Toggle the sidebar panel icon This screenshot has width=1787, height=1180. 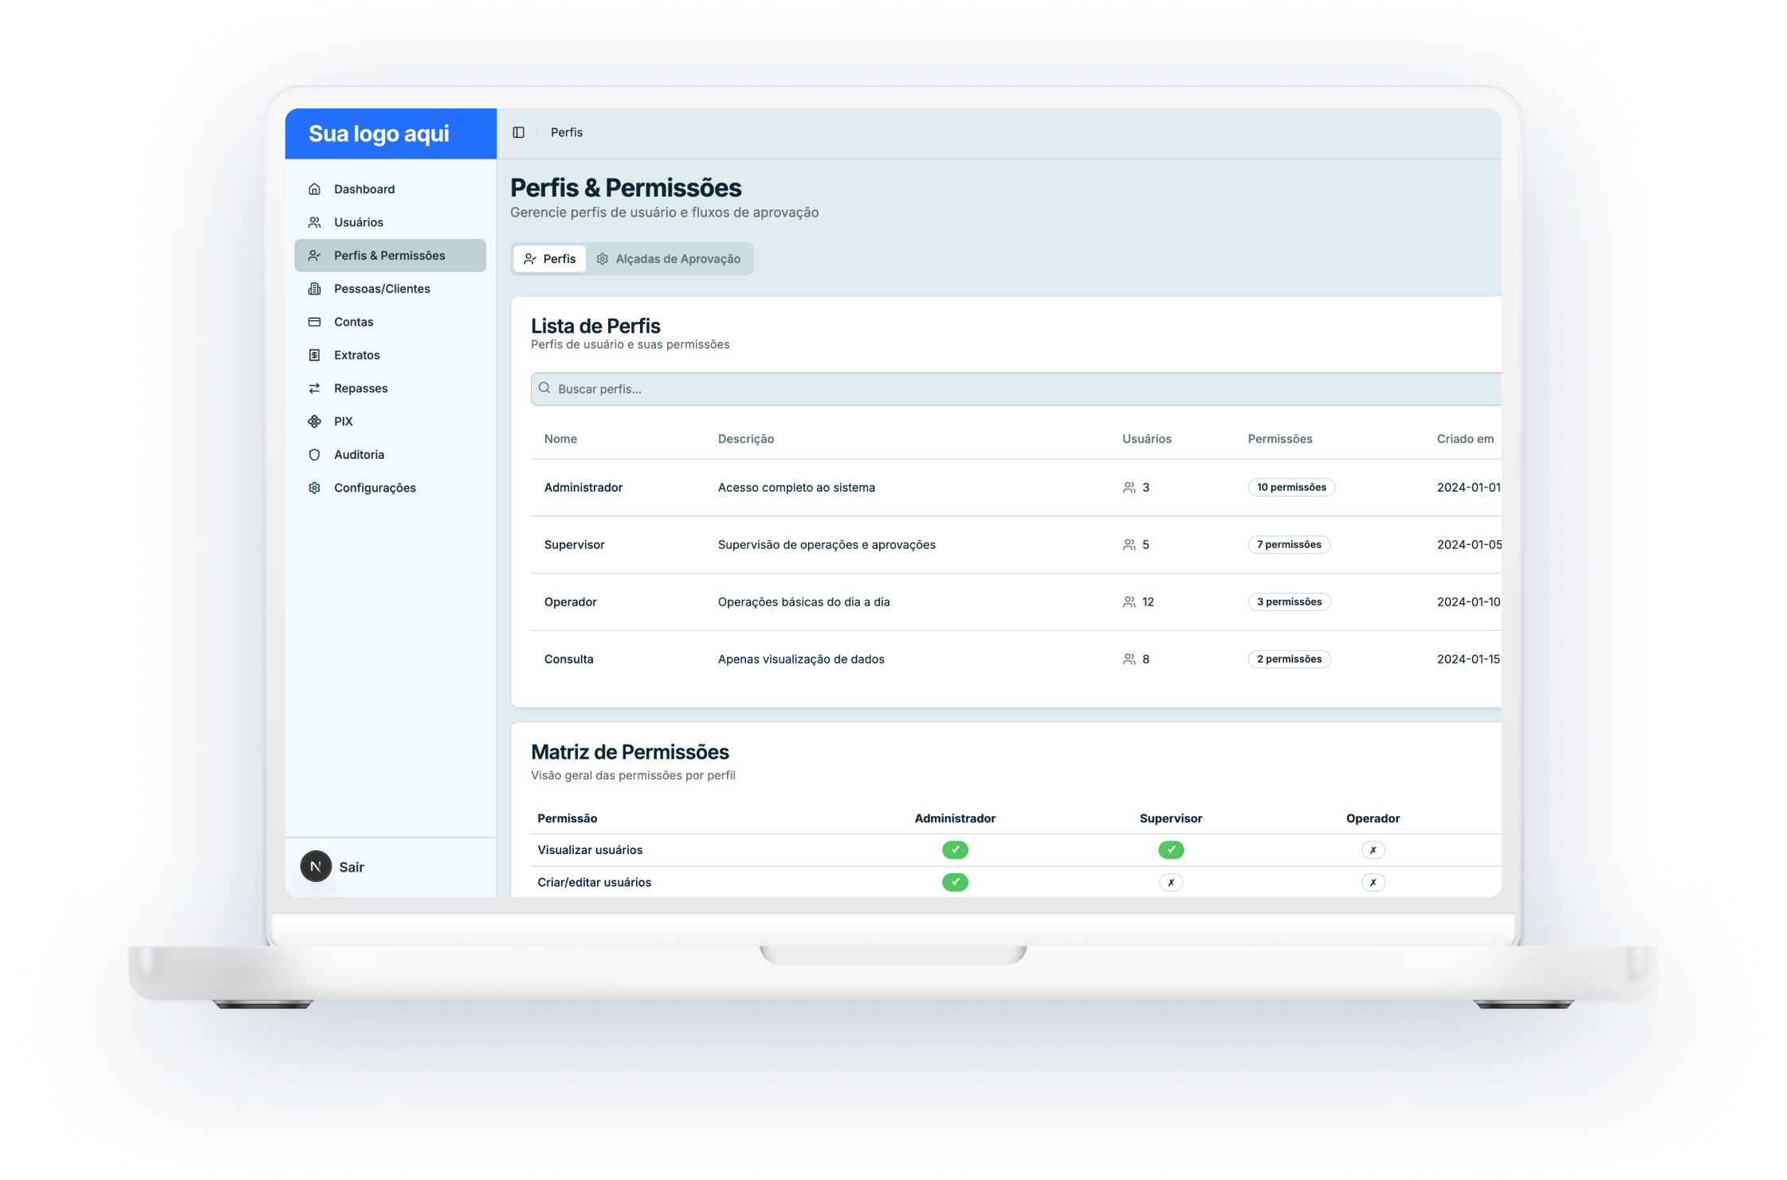[x=518, y=132]
